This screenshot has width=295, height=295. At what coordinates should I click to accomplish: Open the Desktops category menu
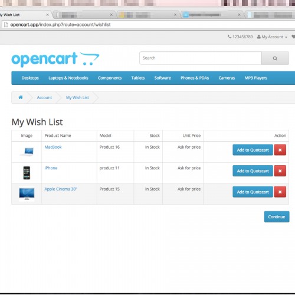(x=30, y=78)
